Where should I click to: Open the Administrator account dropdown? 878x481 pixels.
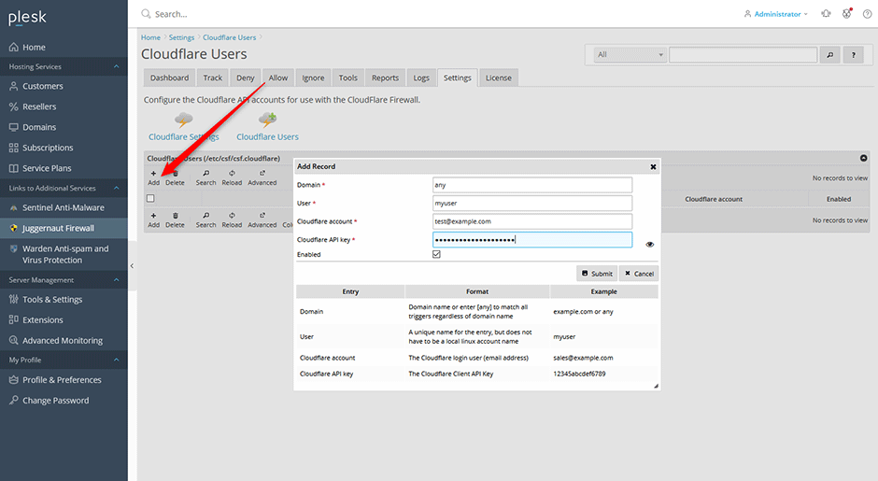[x=776, y=14]
